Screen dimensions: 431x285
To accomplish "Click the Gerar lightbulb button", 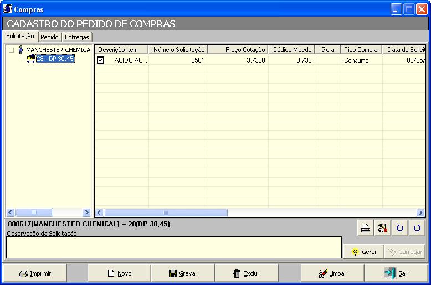I will (x=363, y=252).
